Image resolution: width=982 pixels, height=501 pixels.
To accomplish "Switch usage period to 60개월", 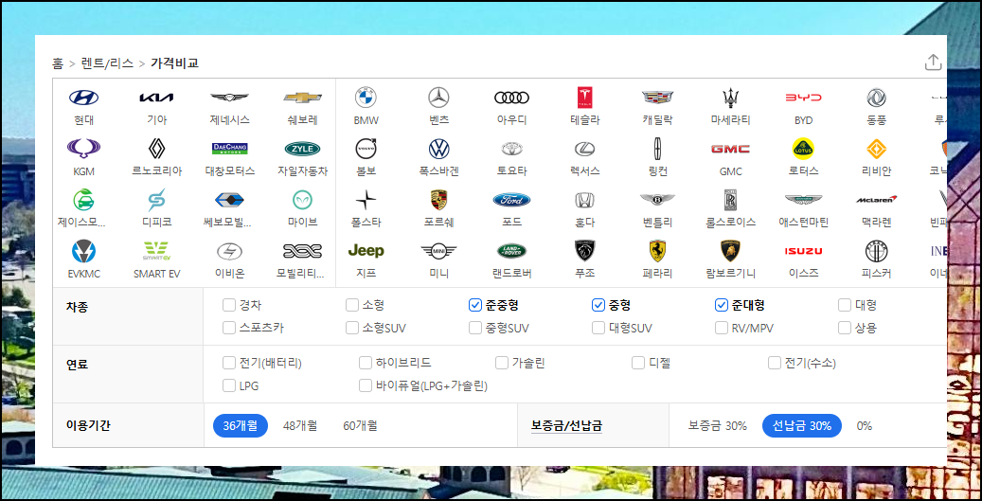I will 360,426.
